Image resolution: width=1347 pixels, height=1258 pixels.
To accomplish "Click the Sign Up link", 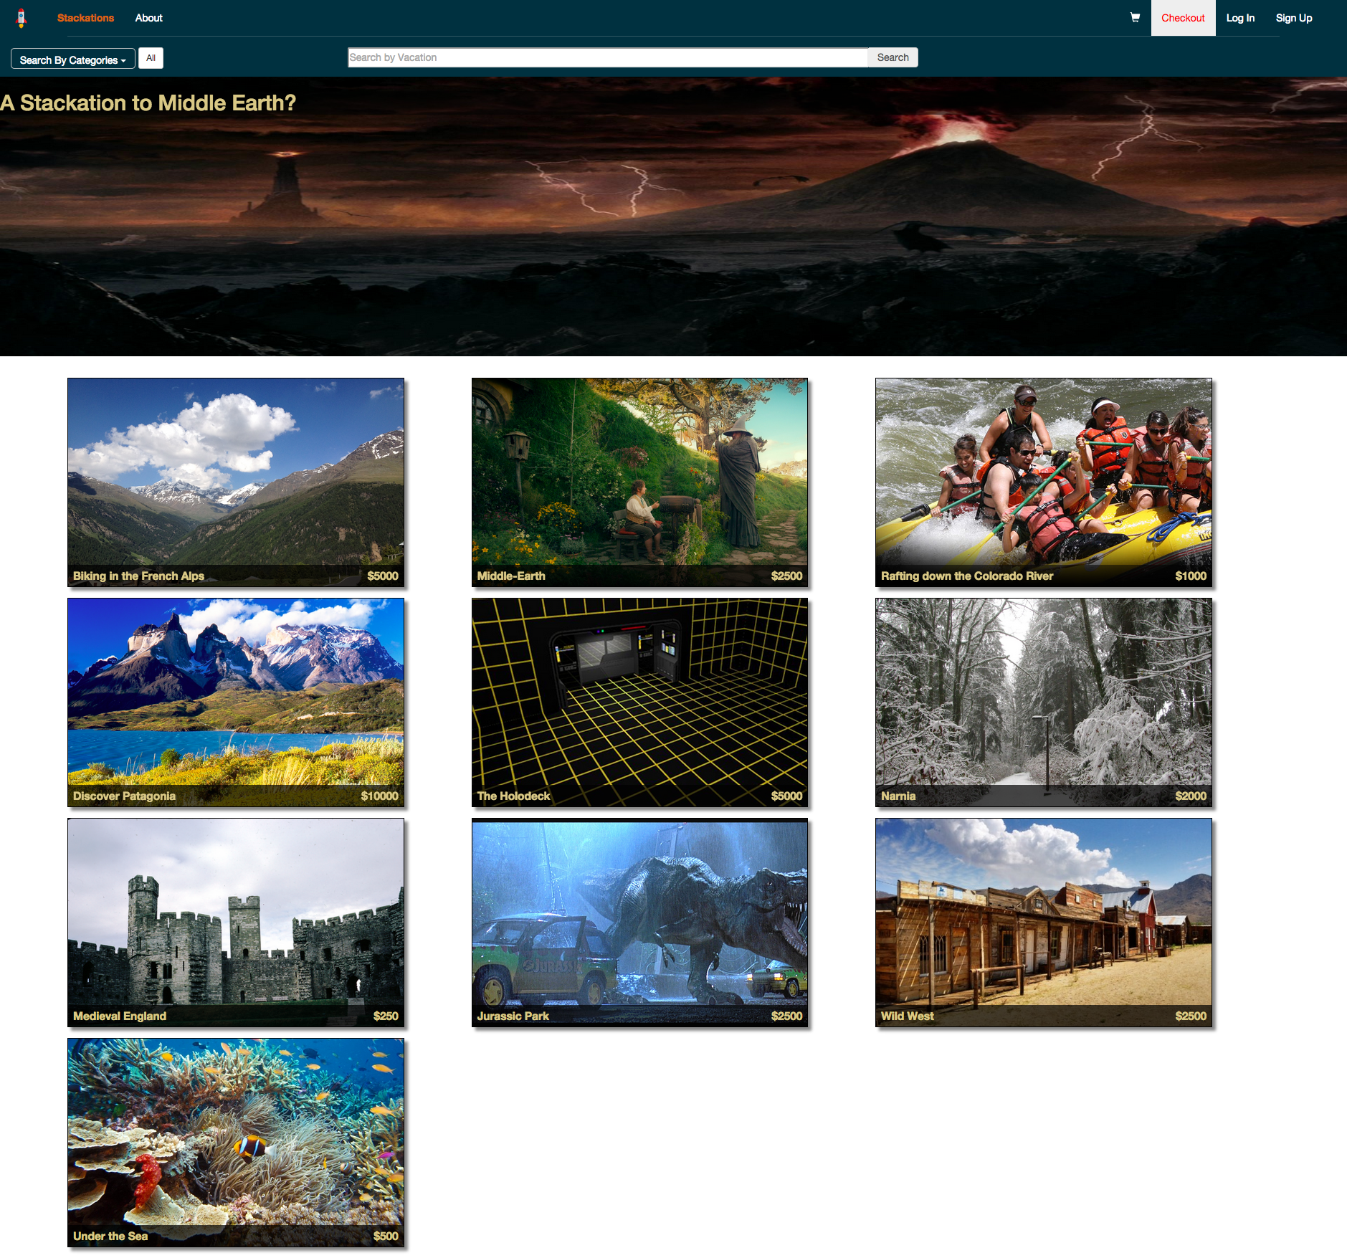I will coord(1293,18).
